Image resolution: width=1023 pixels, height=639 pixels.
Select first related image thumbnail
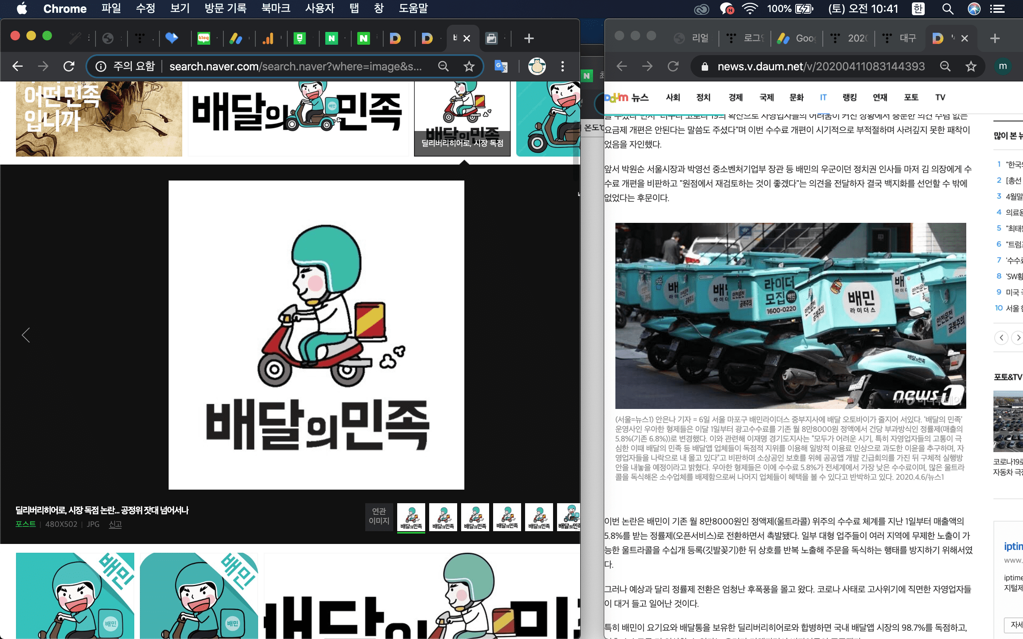[411, 517]
